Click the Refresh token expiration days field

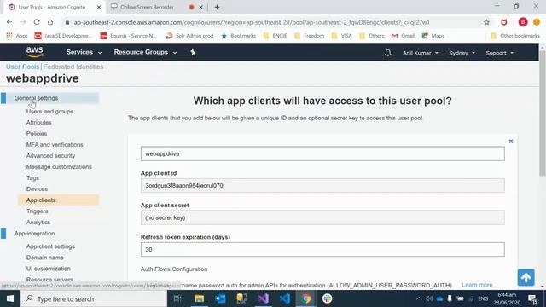[322, 250]
